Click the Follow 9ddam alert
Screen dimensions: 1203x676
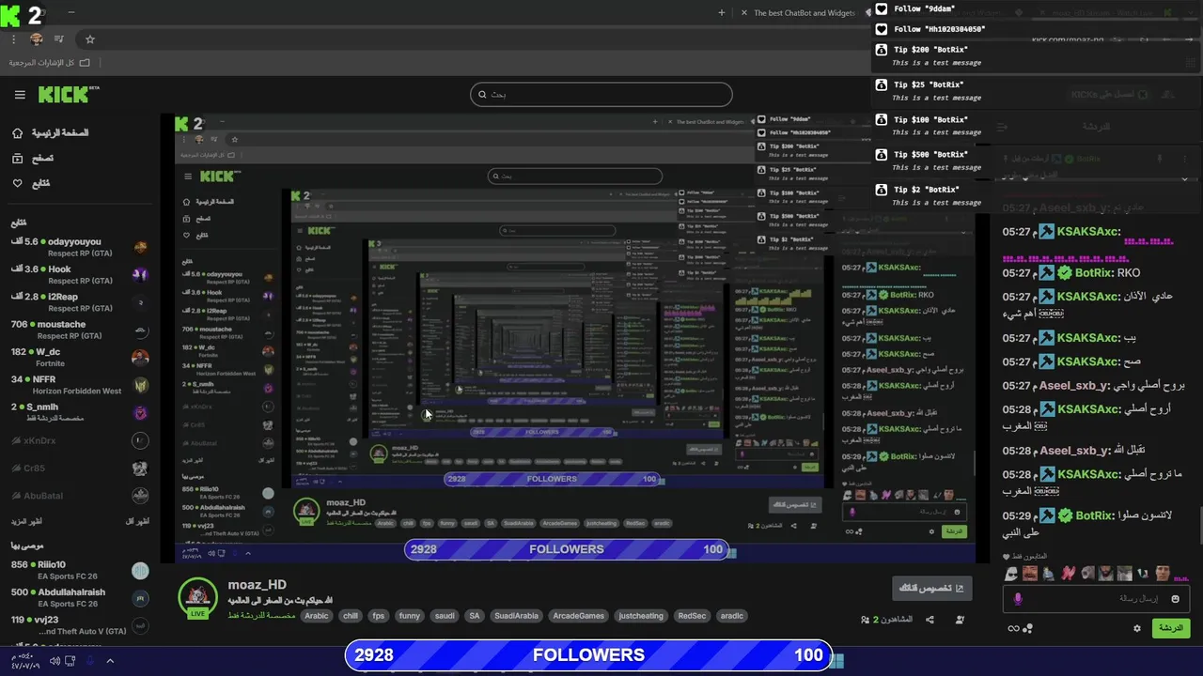(x=1038, y=8)
